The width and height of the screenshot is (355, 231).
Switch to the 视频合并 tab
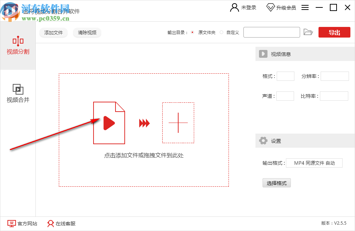pyautogui.click(x=17, y=94)
